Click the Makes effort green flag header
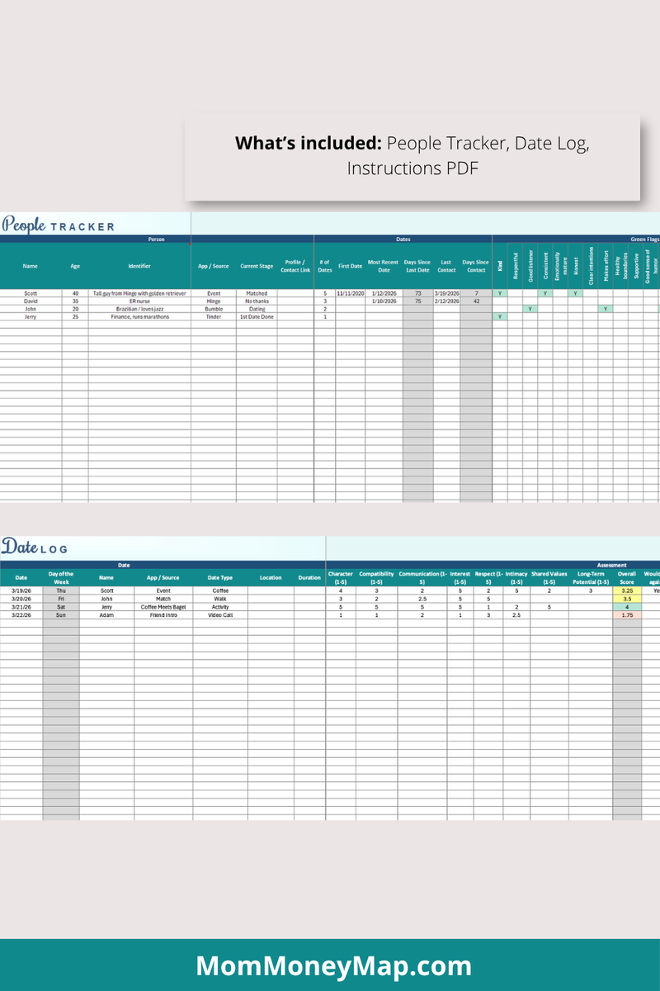This screenshot has height=991, width=660. pos(606,266)
